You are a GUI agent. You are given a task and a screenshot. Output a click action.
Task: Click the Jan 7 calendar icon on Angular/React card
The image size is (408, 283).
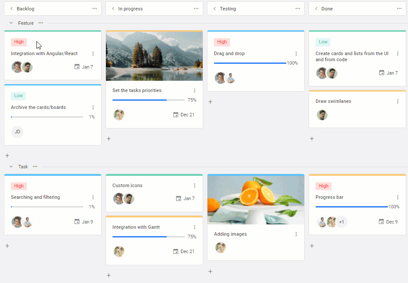77,67
